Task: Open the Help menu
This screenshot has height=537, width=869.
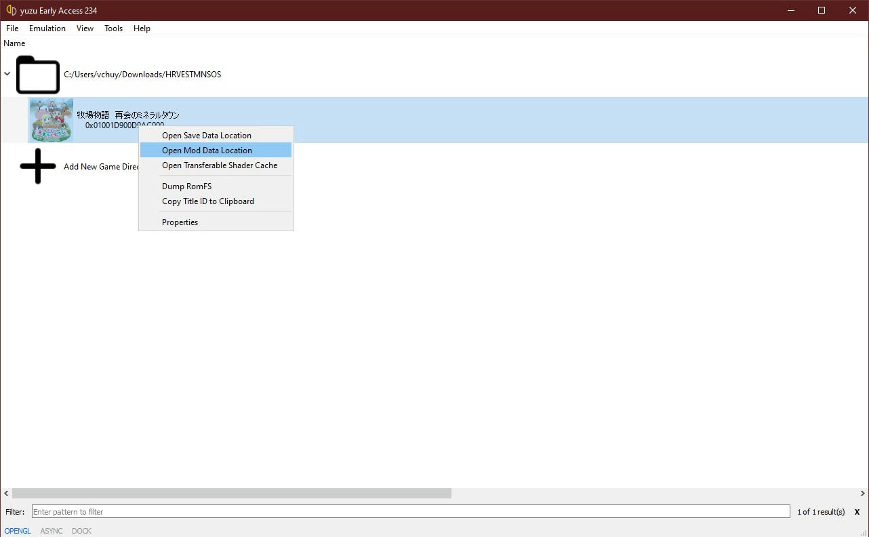Action: [142, 28]
